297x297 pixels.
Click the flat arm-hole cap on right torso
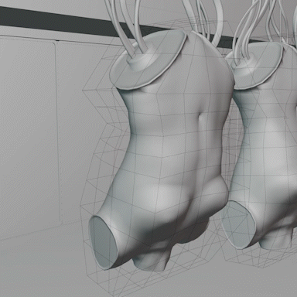pyautogui.click(x=238, y=224)
